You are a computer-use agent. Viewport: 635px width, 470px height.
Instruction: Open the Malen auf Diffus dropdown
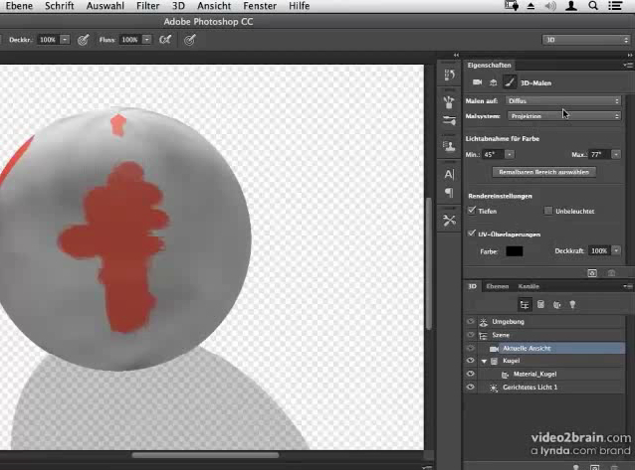point(562,100)
